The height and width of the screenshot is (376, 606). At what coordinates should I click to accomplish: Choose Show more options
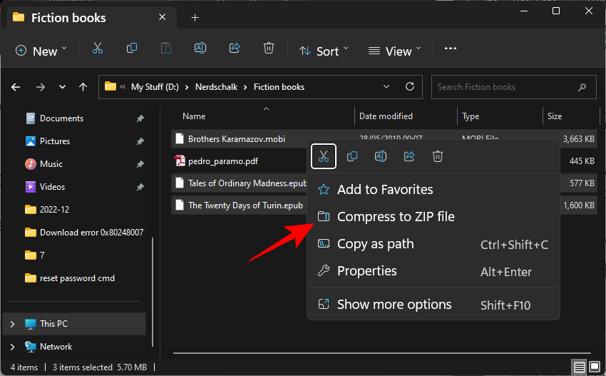pyautogui.click(x=394, y=305)
